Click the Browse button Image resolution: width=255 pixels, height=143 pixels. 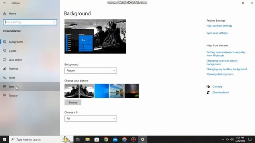[73, 102]
